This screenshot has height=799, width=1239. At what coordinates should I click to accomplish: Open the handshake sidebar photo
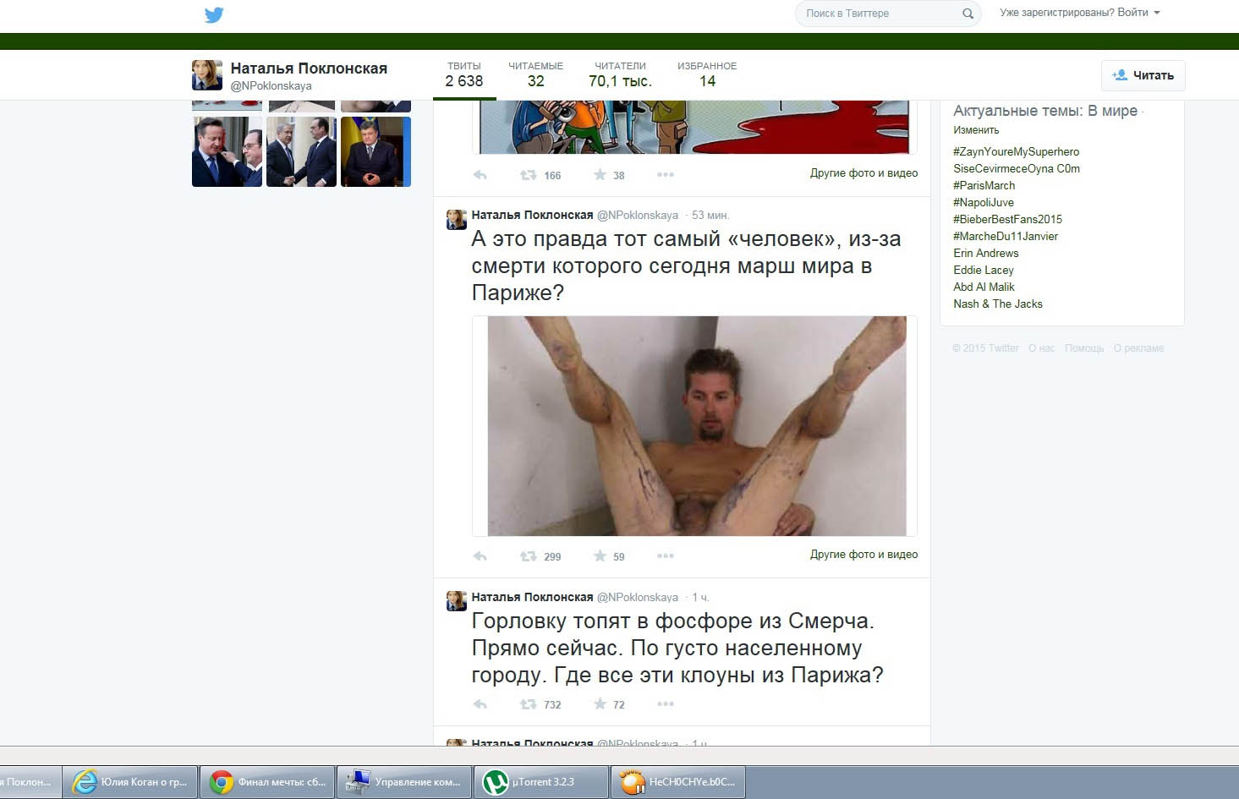(x=301, y=151)
